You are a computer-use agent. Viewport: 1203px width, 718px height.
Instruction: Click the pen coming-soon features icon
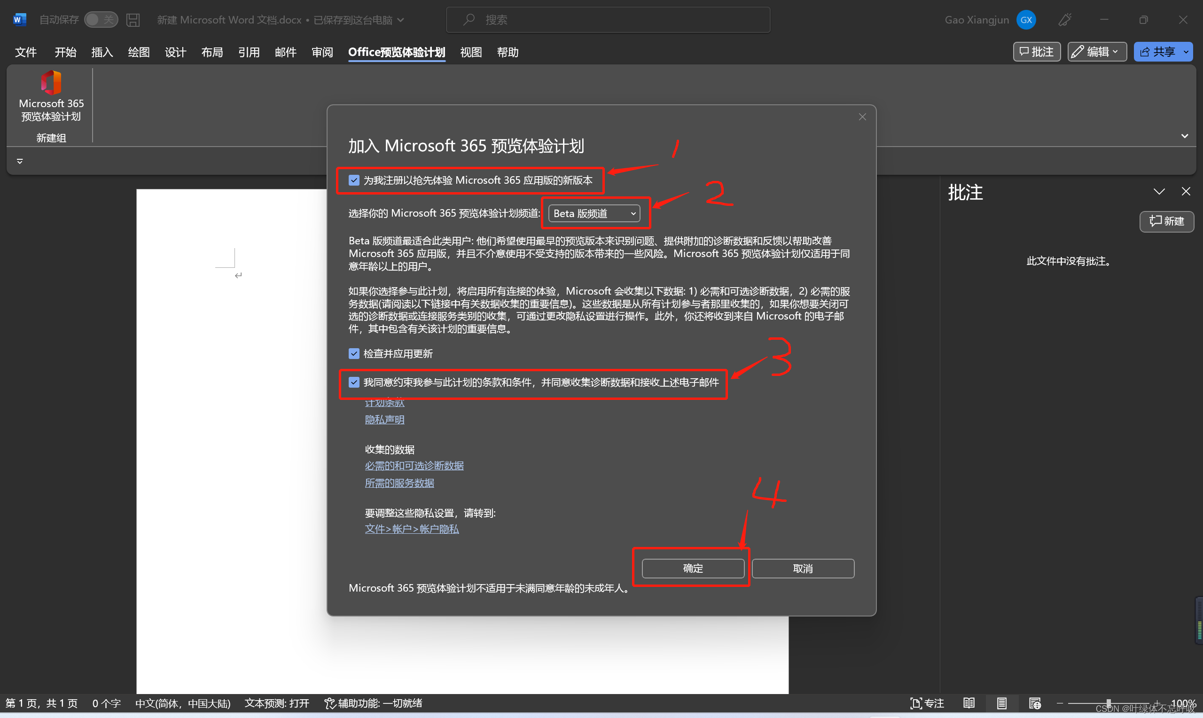click(x=1065, y=20)
